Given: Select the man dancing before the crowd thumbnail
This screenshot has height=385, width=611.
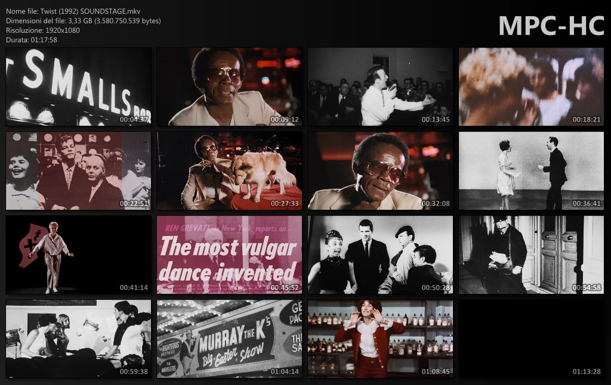Looking at the screenshot, I should [x=381, y=87].
